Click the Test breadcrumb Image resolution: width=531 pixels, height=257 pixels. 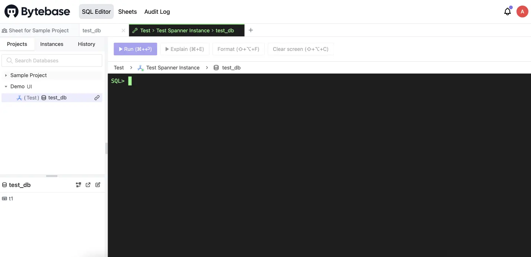click(119, 68)
